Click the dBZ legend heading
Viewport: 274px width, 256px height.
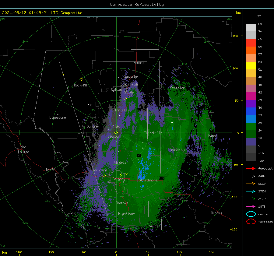click(x=258, y=16)
